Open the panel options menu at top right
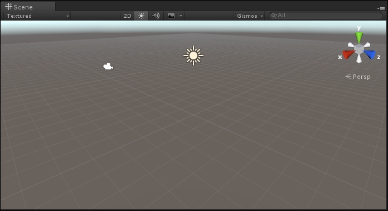Viewport: 388px width, 211px height. point(381,8)
